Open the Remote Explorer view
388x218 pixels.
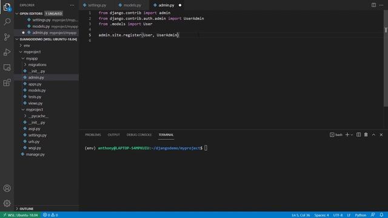click(x=7, y=67)
